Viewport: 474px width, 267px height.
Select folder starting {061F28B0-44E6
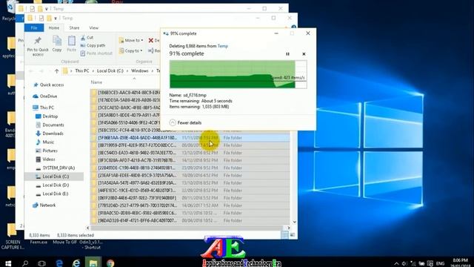[x=190, y=198]
